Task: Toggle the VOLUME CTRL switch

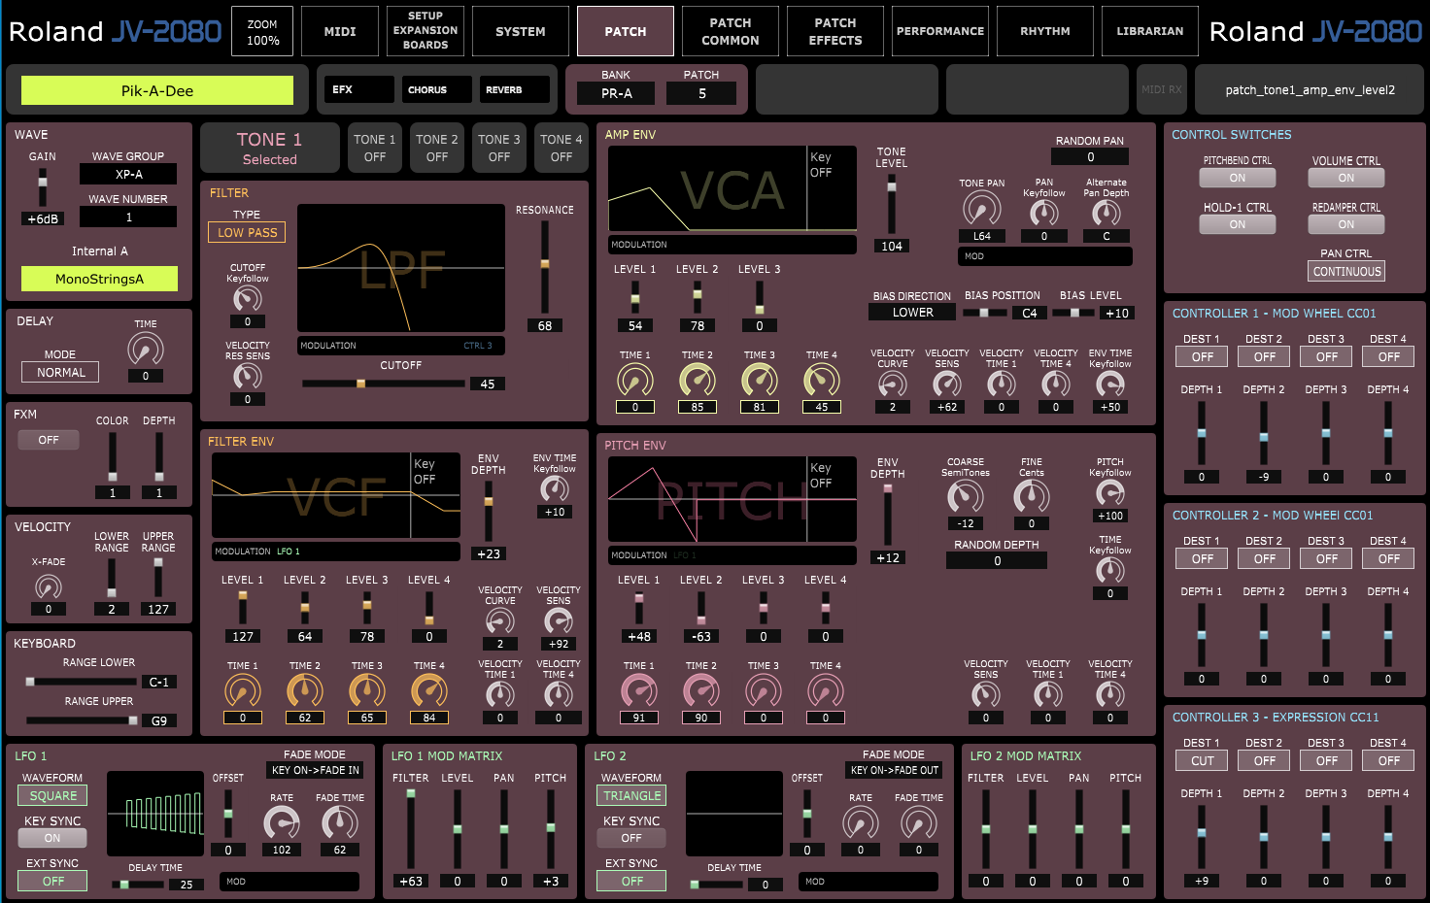Action: (x=1346, y=178)
